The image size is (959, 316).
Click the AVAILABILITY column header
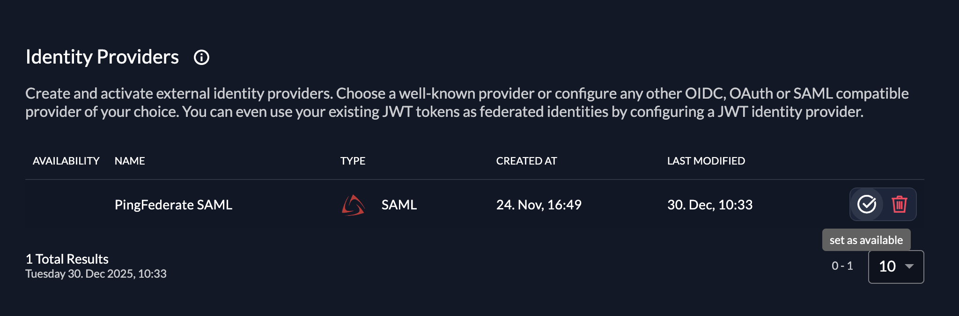click(x=66, y=161)
